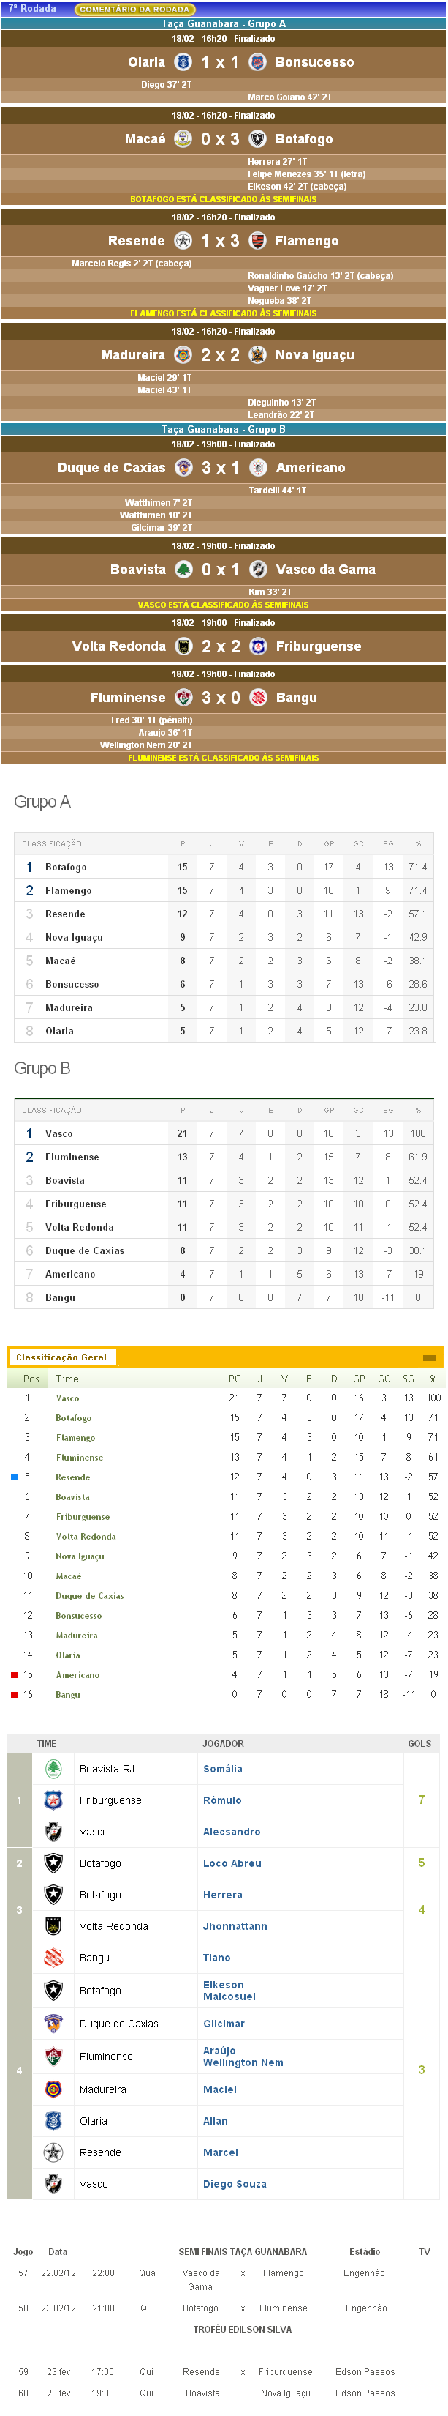
Task: Click Bangu crest beside scorer Tiano
Action: click(x=53, y=1958)
